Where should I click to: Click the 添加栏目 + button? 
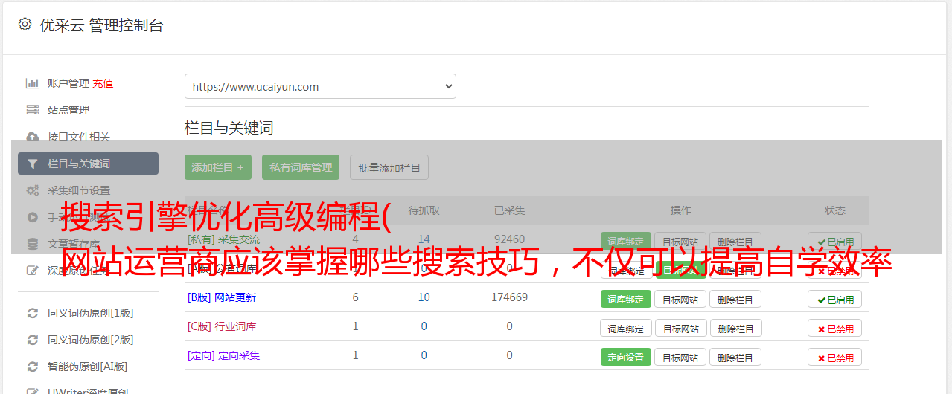tap(218, 167)
